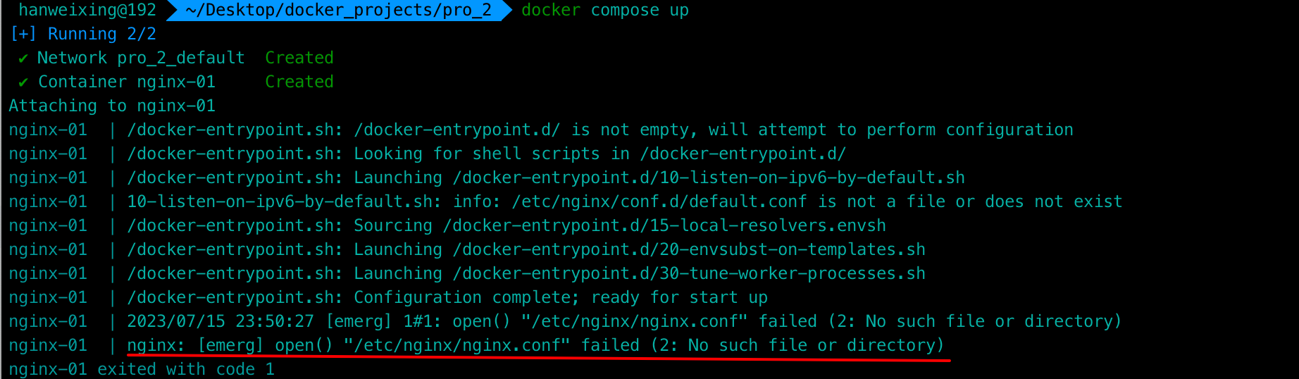The image size is (1299, 379).
Task: Click the Attaching to nginx-01 line
Action: [x=112, y=106]
